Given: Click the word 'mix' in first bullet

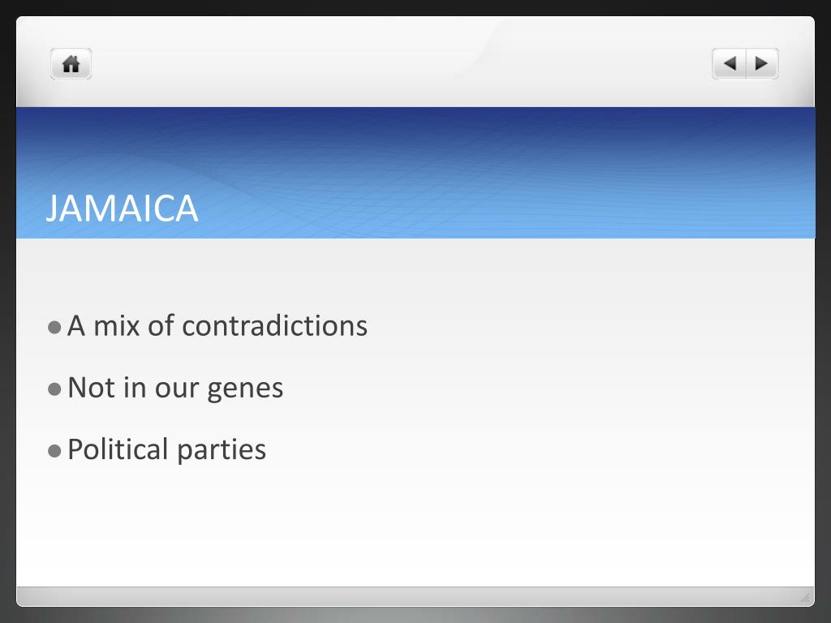Looking at the screenshot, I should coord(117,326).
